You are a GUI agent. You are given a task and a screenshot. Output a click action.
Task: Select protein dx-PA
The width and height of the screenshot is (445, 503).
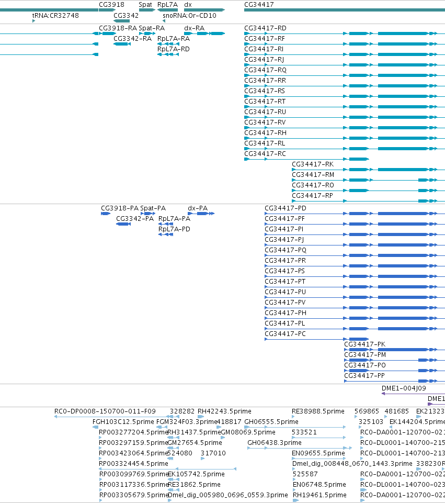click(198, 208)
